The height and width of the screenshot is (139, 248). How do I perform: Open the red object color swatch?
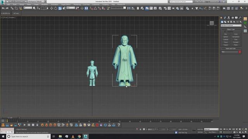point(240,52)
